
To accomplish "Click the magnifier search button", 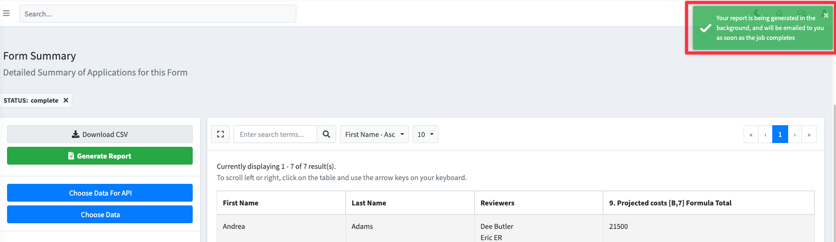I will 326,135.
